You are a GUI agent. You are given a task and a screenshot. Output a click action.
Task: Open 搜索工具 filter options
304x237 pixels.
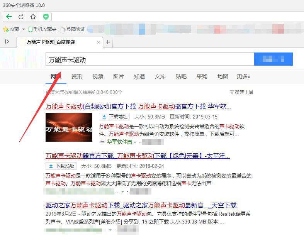[x=241, y=92]
